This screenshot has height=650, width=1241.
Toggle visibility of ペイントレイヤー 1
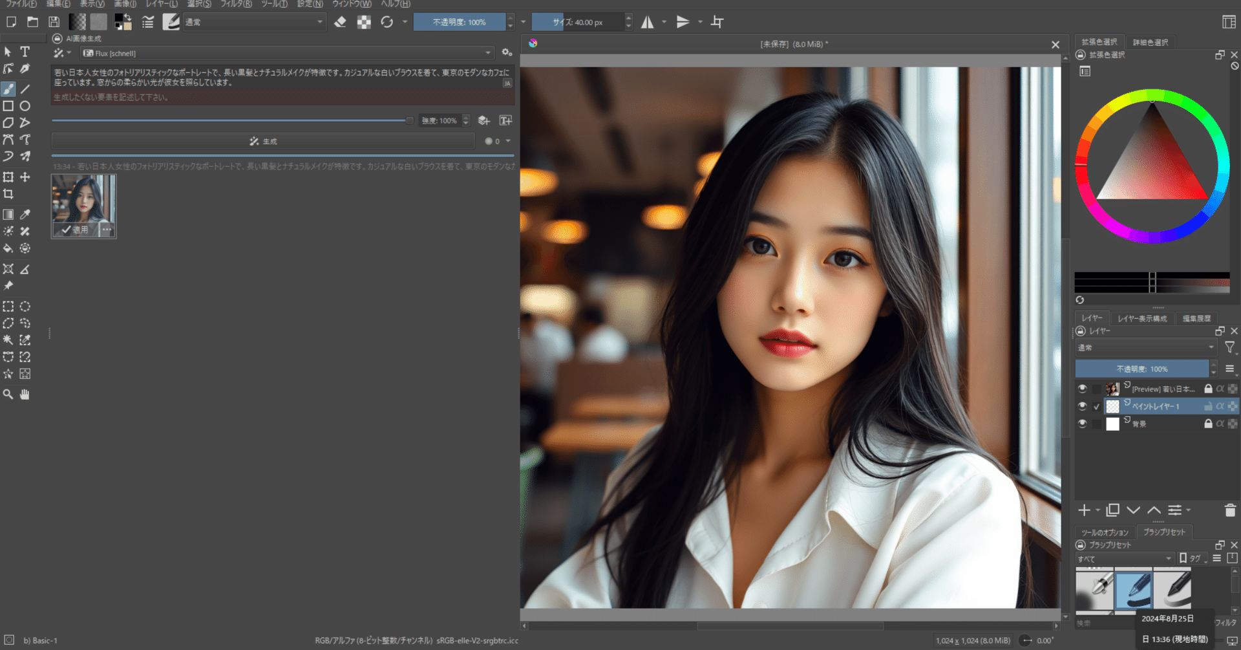point(1082,406)
